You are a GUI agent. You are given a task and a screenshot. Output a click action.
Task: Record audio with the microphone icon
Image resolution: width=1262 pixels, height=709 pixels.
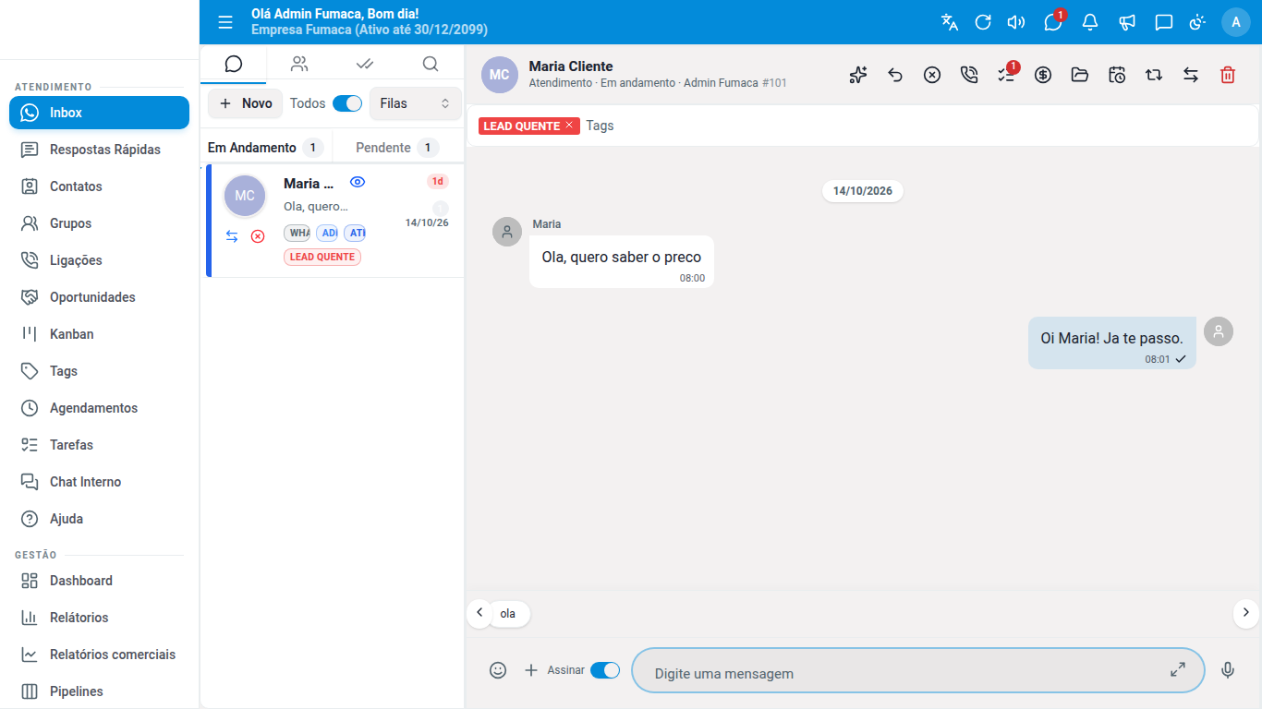1228,670
